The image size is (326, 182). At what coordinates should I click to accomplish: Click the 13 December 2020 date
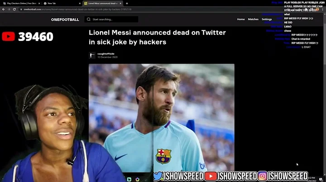[x=107, y=57]
